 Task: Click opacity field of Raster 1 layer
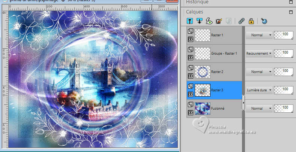[x=284, y=35]
